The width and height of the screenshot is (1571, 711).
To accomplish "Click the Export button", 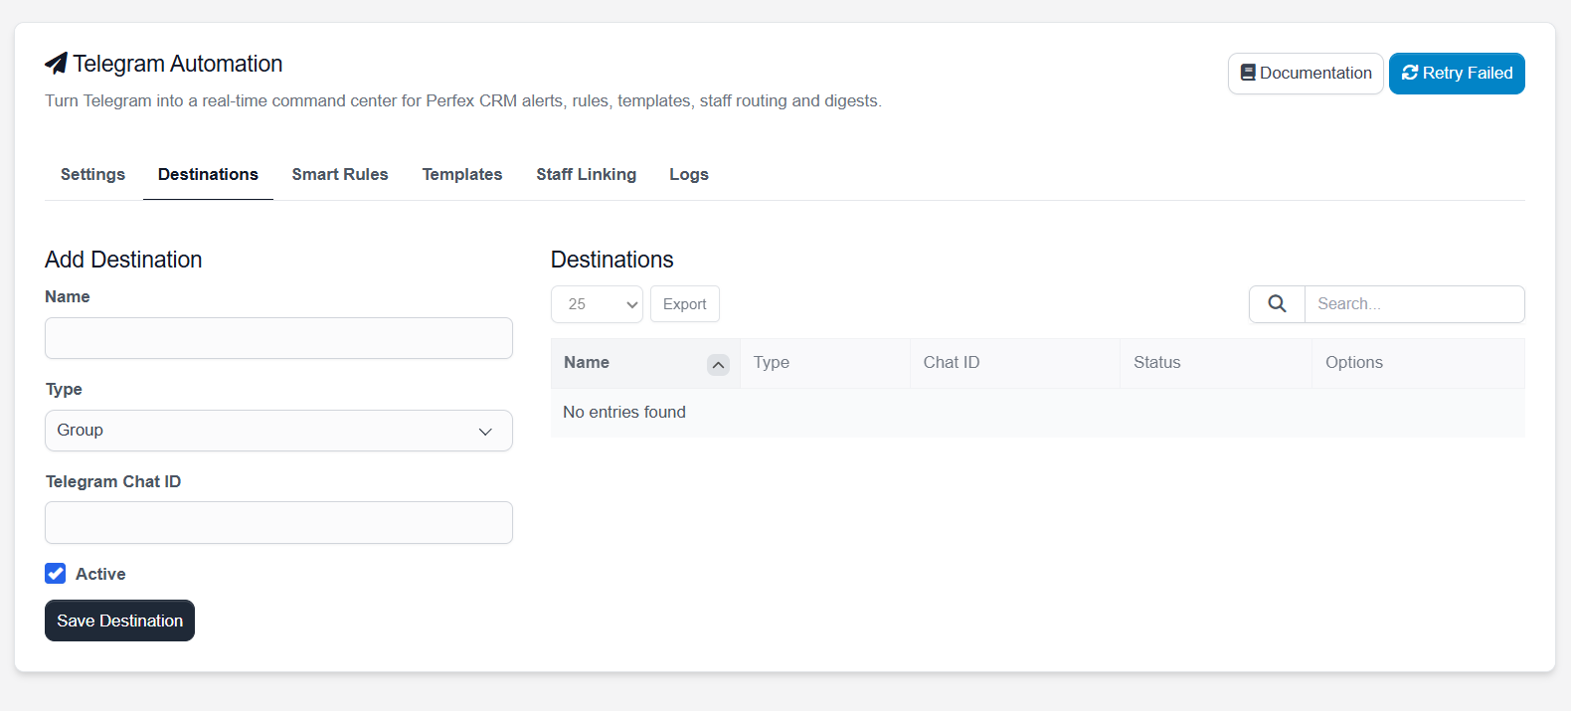I will [x=685, y=304].
